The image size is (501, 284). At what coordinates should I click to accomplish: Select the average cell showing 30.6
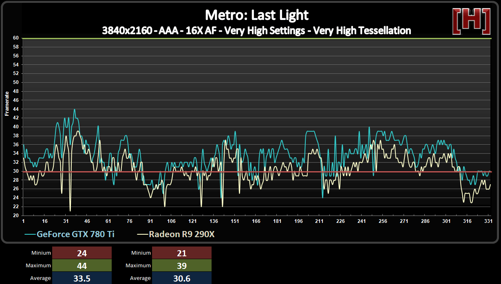click(x=182, y=278)
